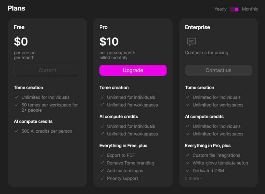Click checkmark beside Priority support
This screenshot has height=194, width=265.
pos(102,178)
